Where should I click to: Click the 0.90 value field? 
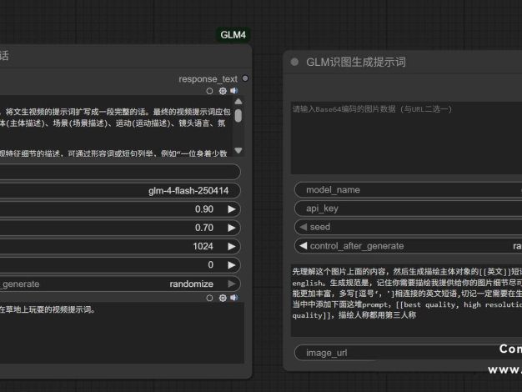120,209
